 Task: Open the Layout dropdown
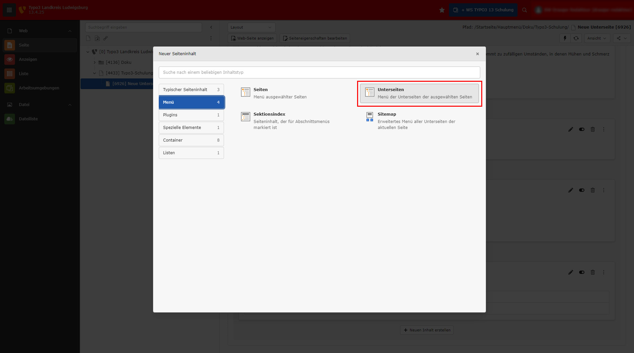click(251, 27)
